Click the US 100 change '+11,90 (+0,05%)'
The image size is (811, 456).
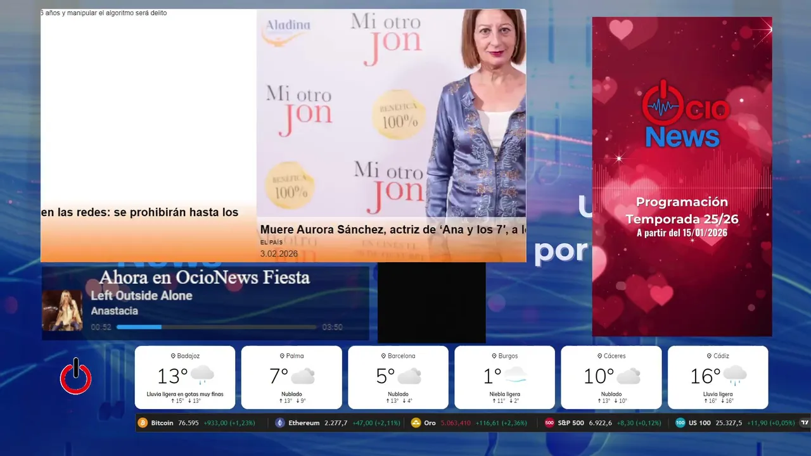pyautogui.click(x=771, y=423)
